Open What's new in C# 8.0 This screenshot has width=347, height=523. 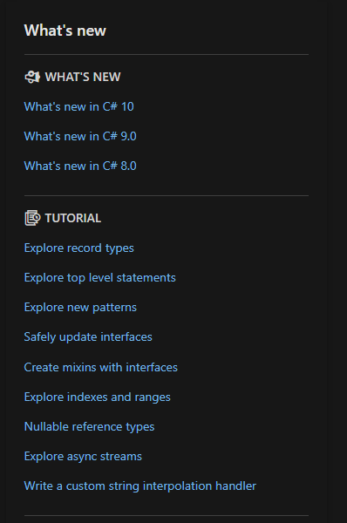tap(80, 166)
